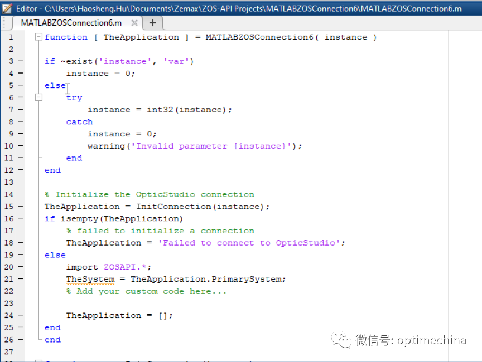Close the MATLABZOSConnection6.m tab
Image resolution: width=482 pixels, height=362 pixels.
coord(134,23)
